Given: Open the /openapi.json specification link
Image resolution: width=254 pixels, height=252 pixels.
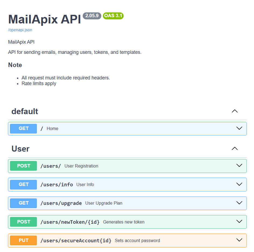Looking at the screenshot, I should (x=20, y=30).
